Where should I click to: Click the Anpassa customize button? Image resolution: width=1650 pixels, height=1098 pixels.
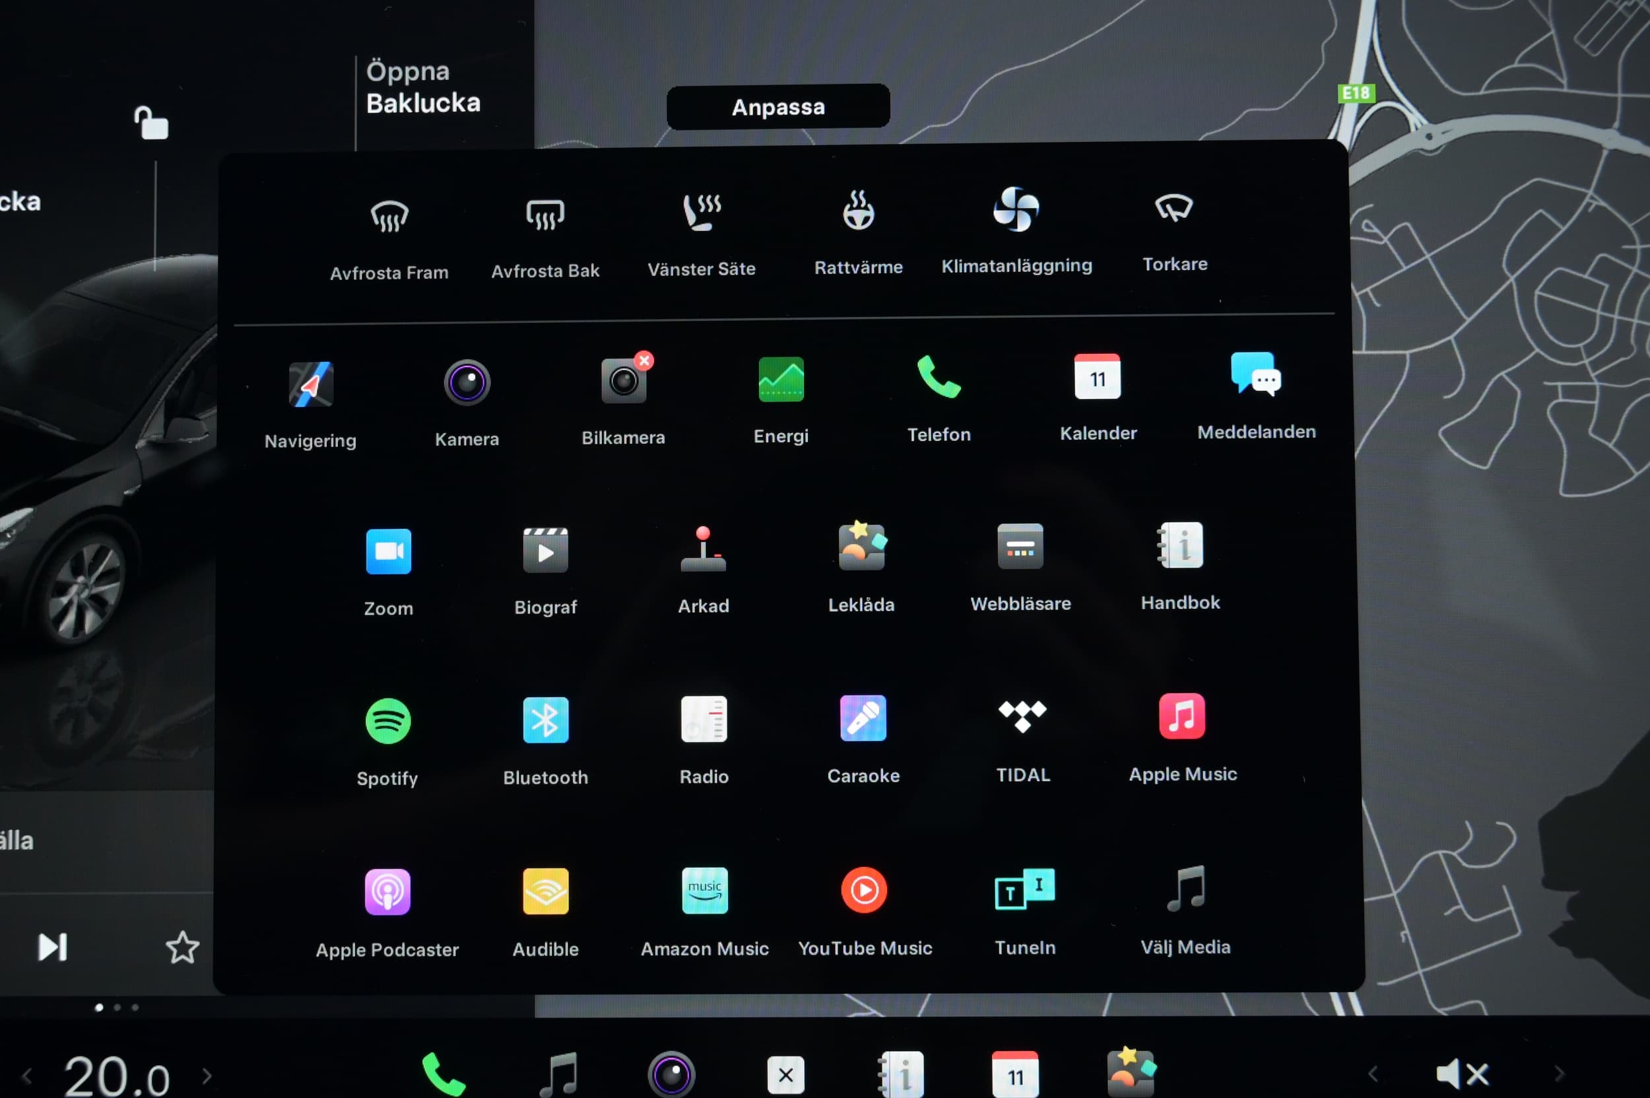(777, 107)
